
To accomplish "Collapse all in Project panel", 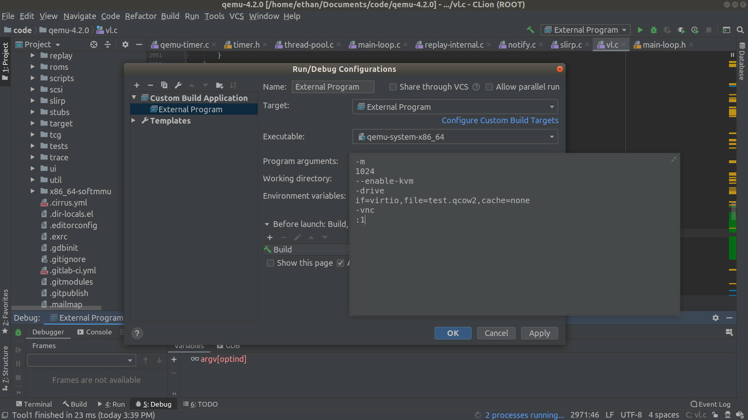I will 108,44.
